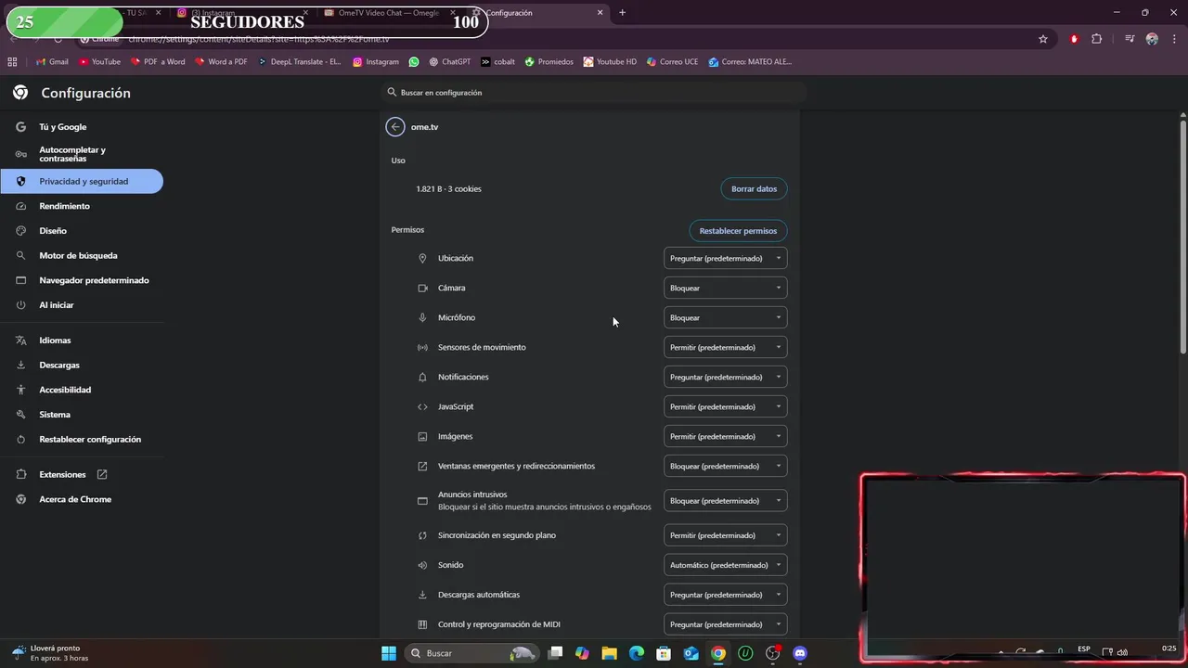This screenshot has height=668, width=1188.
Task: Click the Borrar datos button
Action: (754, 189)
